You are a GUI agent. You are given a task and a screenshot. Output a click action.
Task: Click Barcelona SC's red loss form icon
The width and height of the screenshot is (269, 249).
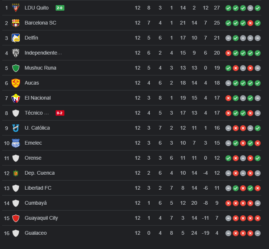pos(250,23)
